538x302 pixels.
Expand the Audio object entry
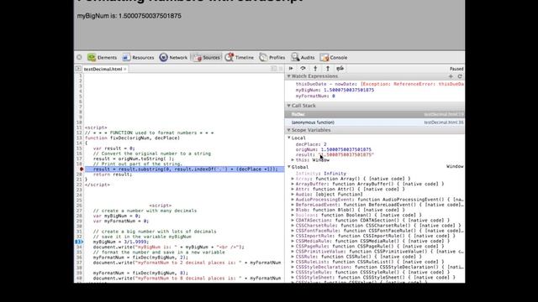click(x=293, y=194)
